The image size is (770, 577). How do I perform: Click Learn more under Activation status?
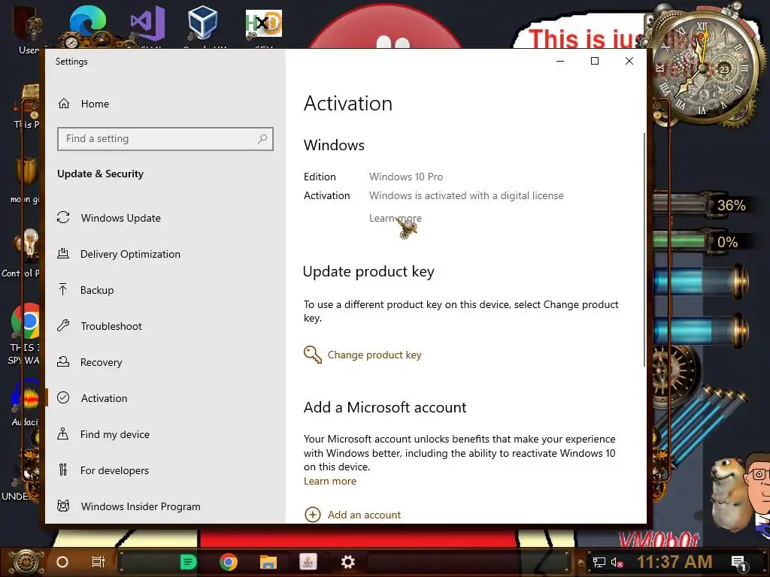(x=396, y=219)
